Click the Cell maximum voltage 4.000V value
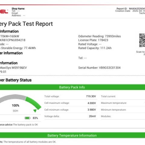Viewport: 145px width, 145px height. coord(92,103)
